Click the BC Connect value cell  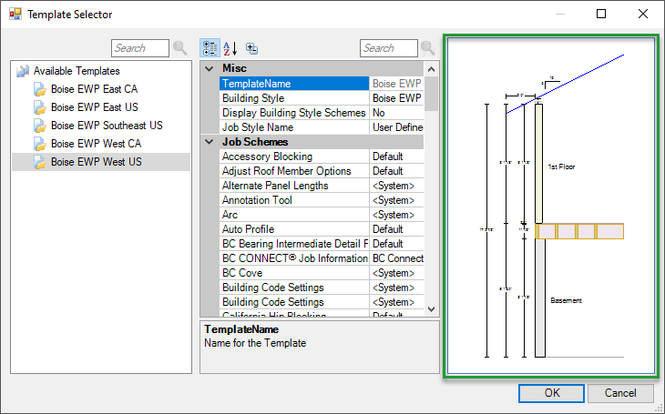pos(396,258)
